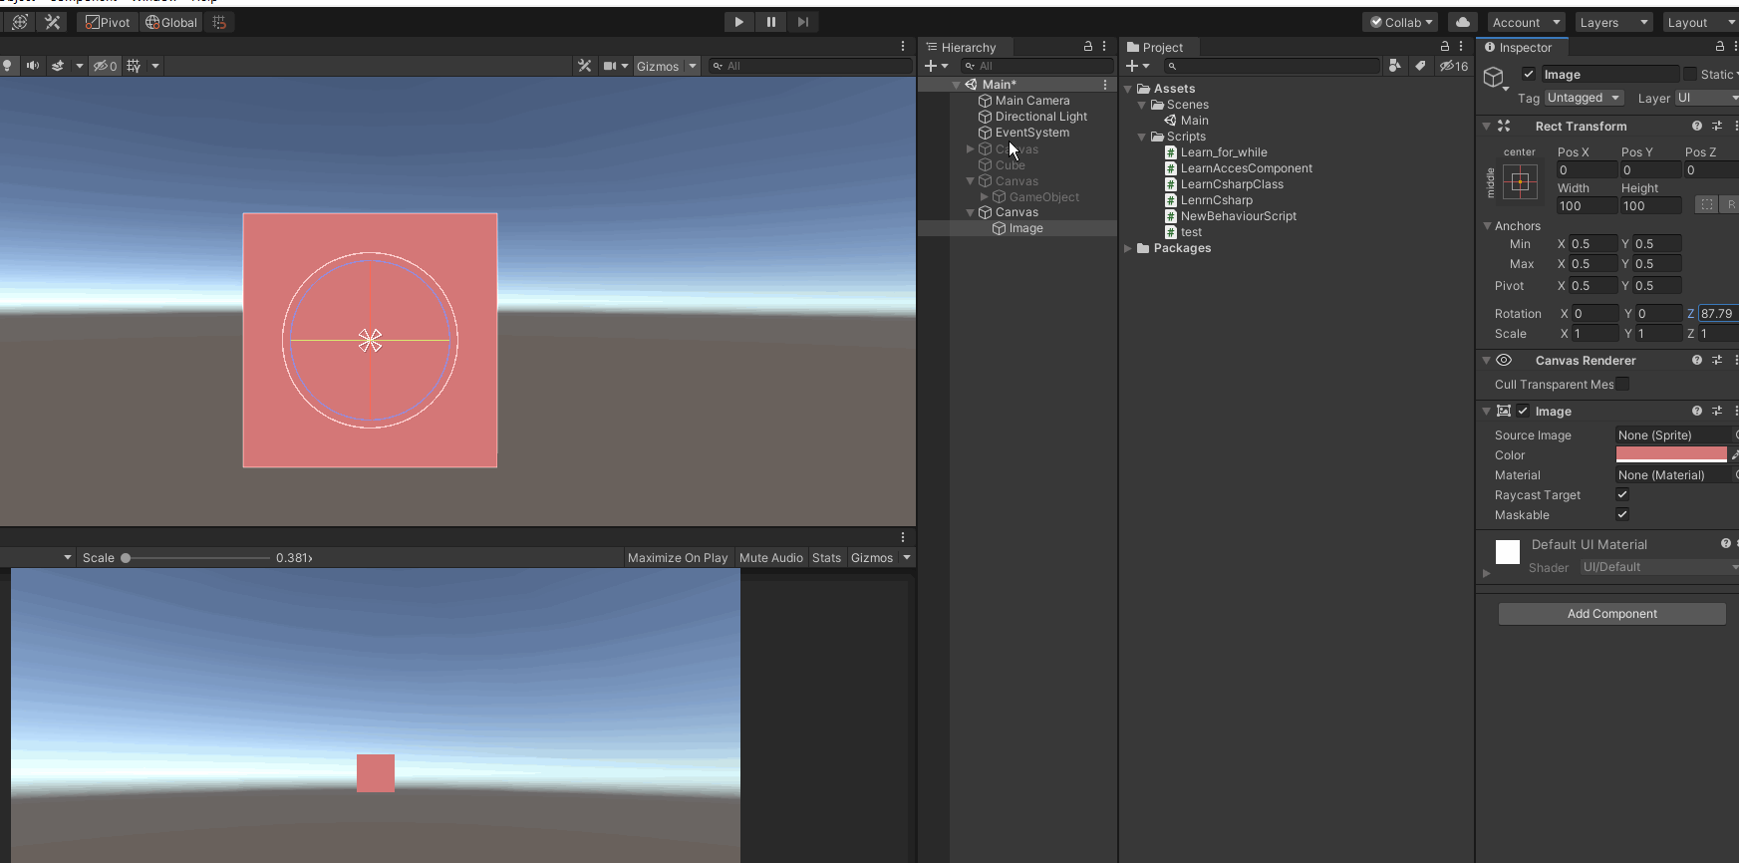1739x863 pixels.
Task: Open the Main scene options menu
Action: [1105, 85]
